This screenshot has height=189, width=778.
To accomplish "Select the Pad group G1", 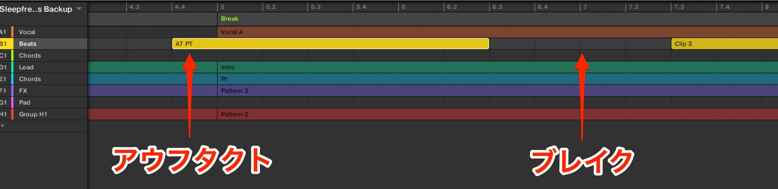I will (x=44, y=102).
